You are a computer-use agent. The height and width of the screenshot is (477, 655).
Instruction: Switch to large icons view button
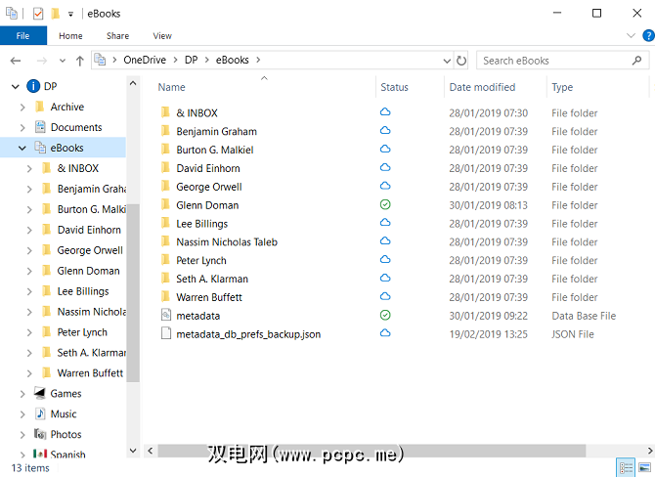click(x=643, y=467)
